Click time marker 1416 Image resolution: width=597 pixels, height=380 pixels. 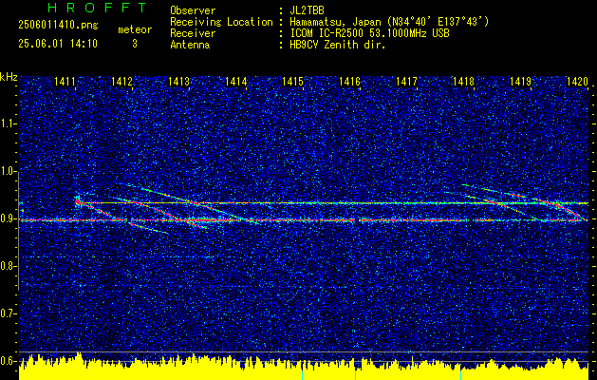pos(349,81)
